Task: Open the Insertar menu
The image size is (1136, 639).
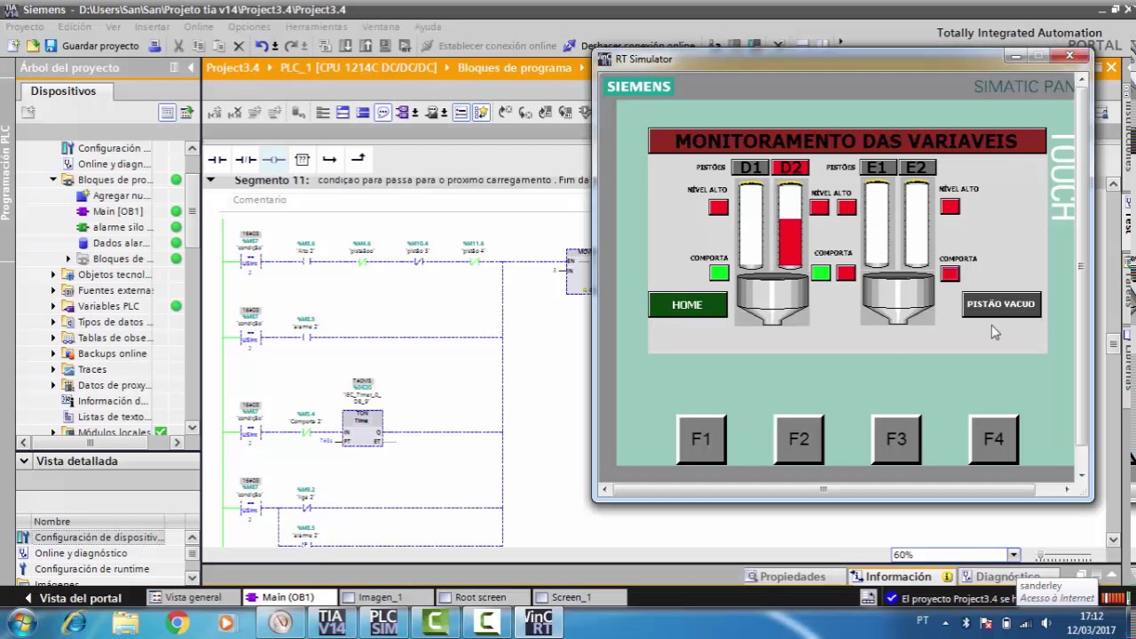Action: [150, 27]
